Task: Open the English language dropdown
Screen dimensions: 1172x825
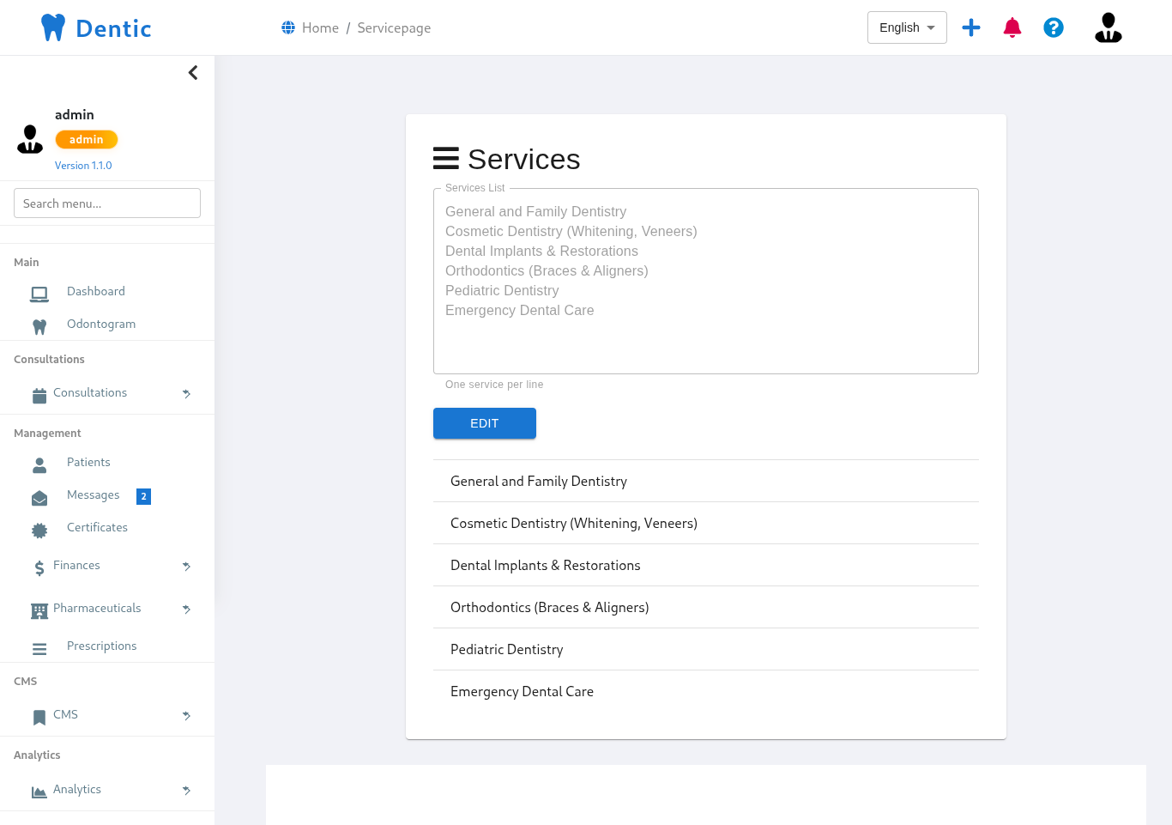Action: point(906,27)
